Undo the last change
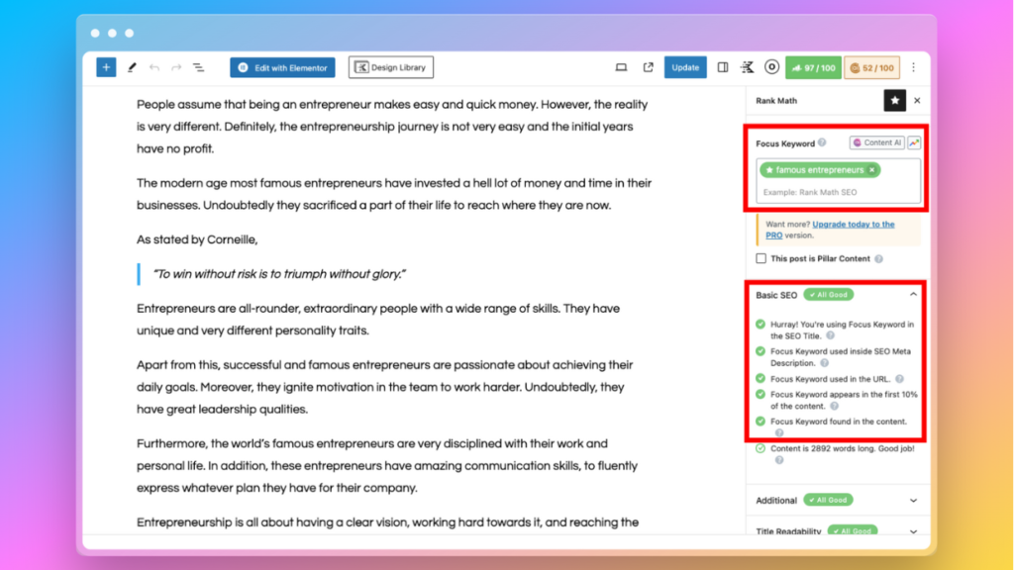Viewport: 1014px width, 570px height. tap(153, 67)
